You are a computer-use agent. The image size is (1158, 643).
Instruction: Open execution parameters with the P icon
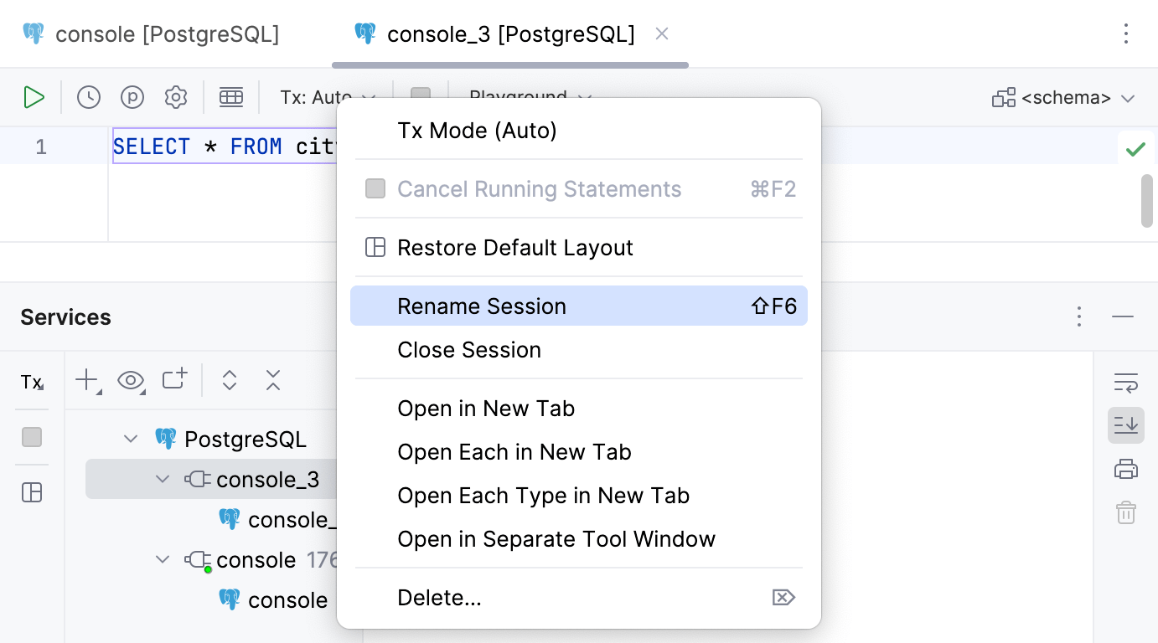(132, 96)
